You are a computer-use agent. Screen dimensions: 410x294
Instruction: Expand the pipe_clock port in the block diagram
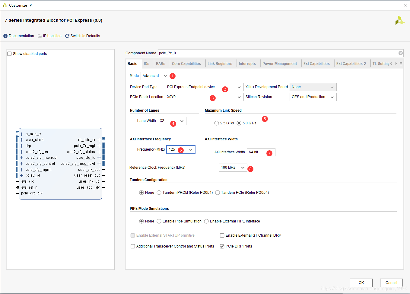coord(21,140)
